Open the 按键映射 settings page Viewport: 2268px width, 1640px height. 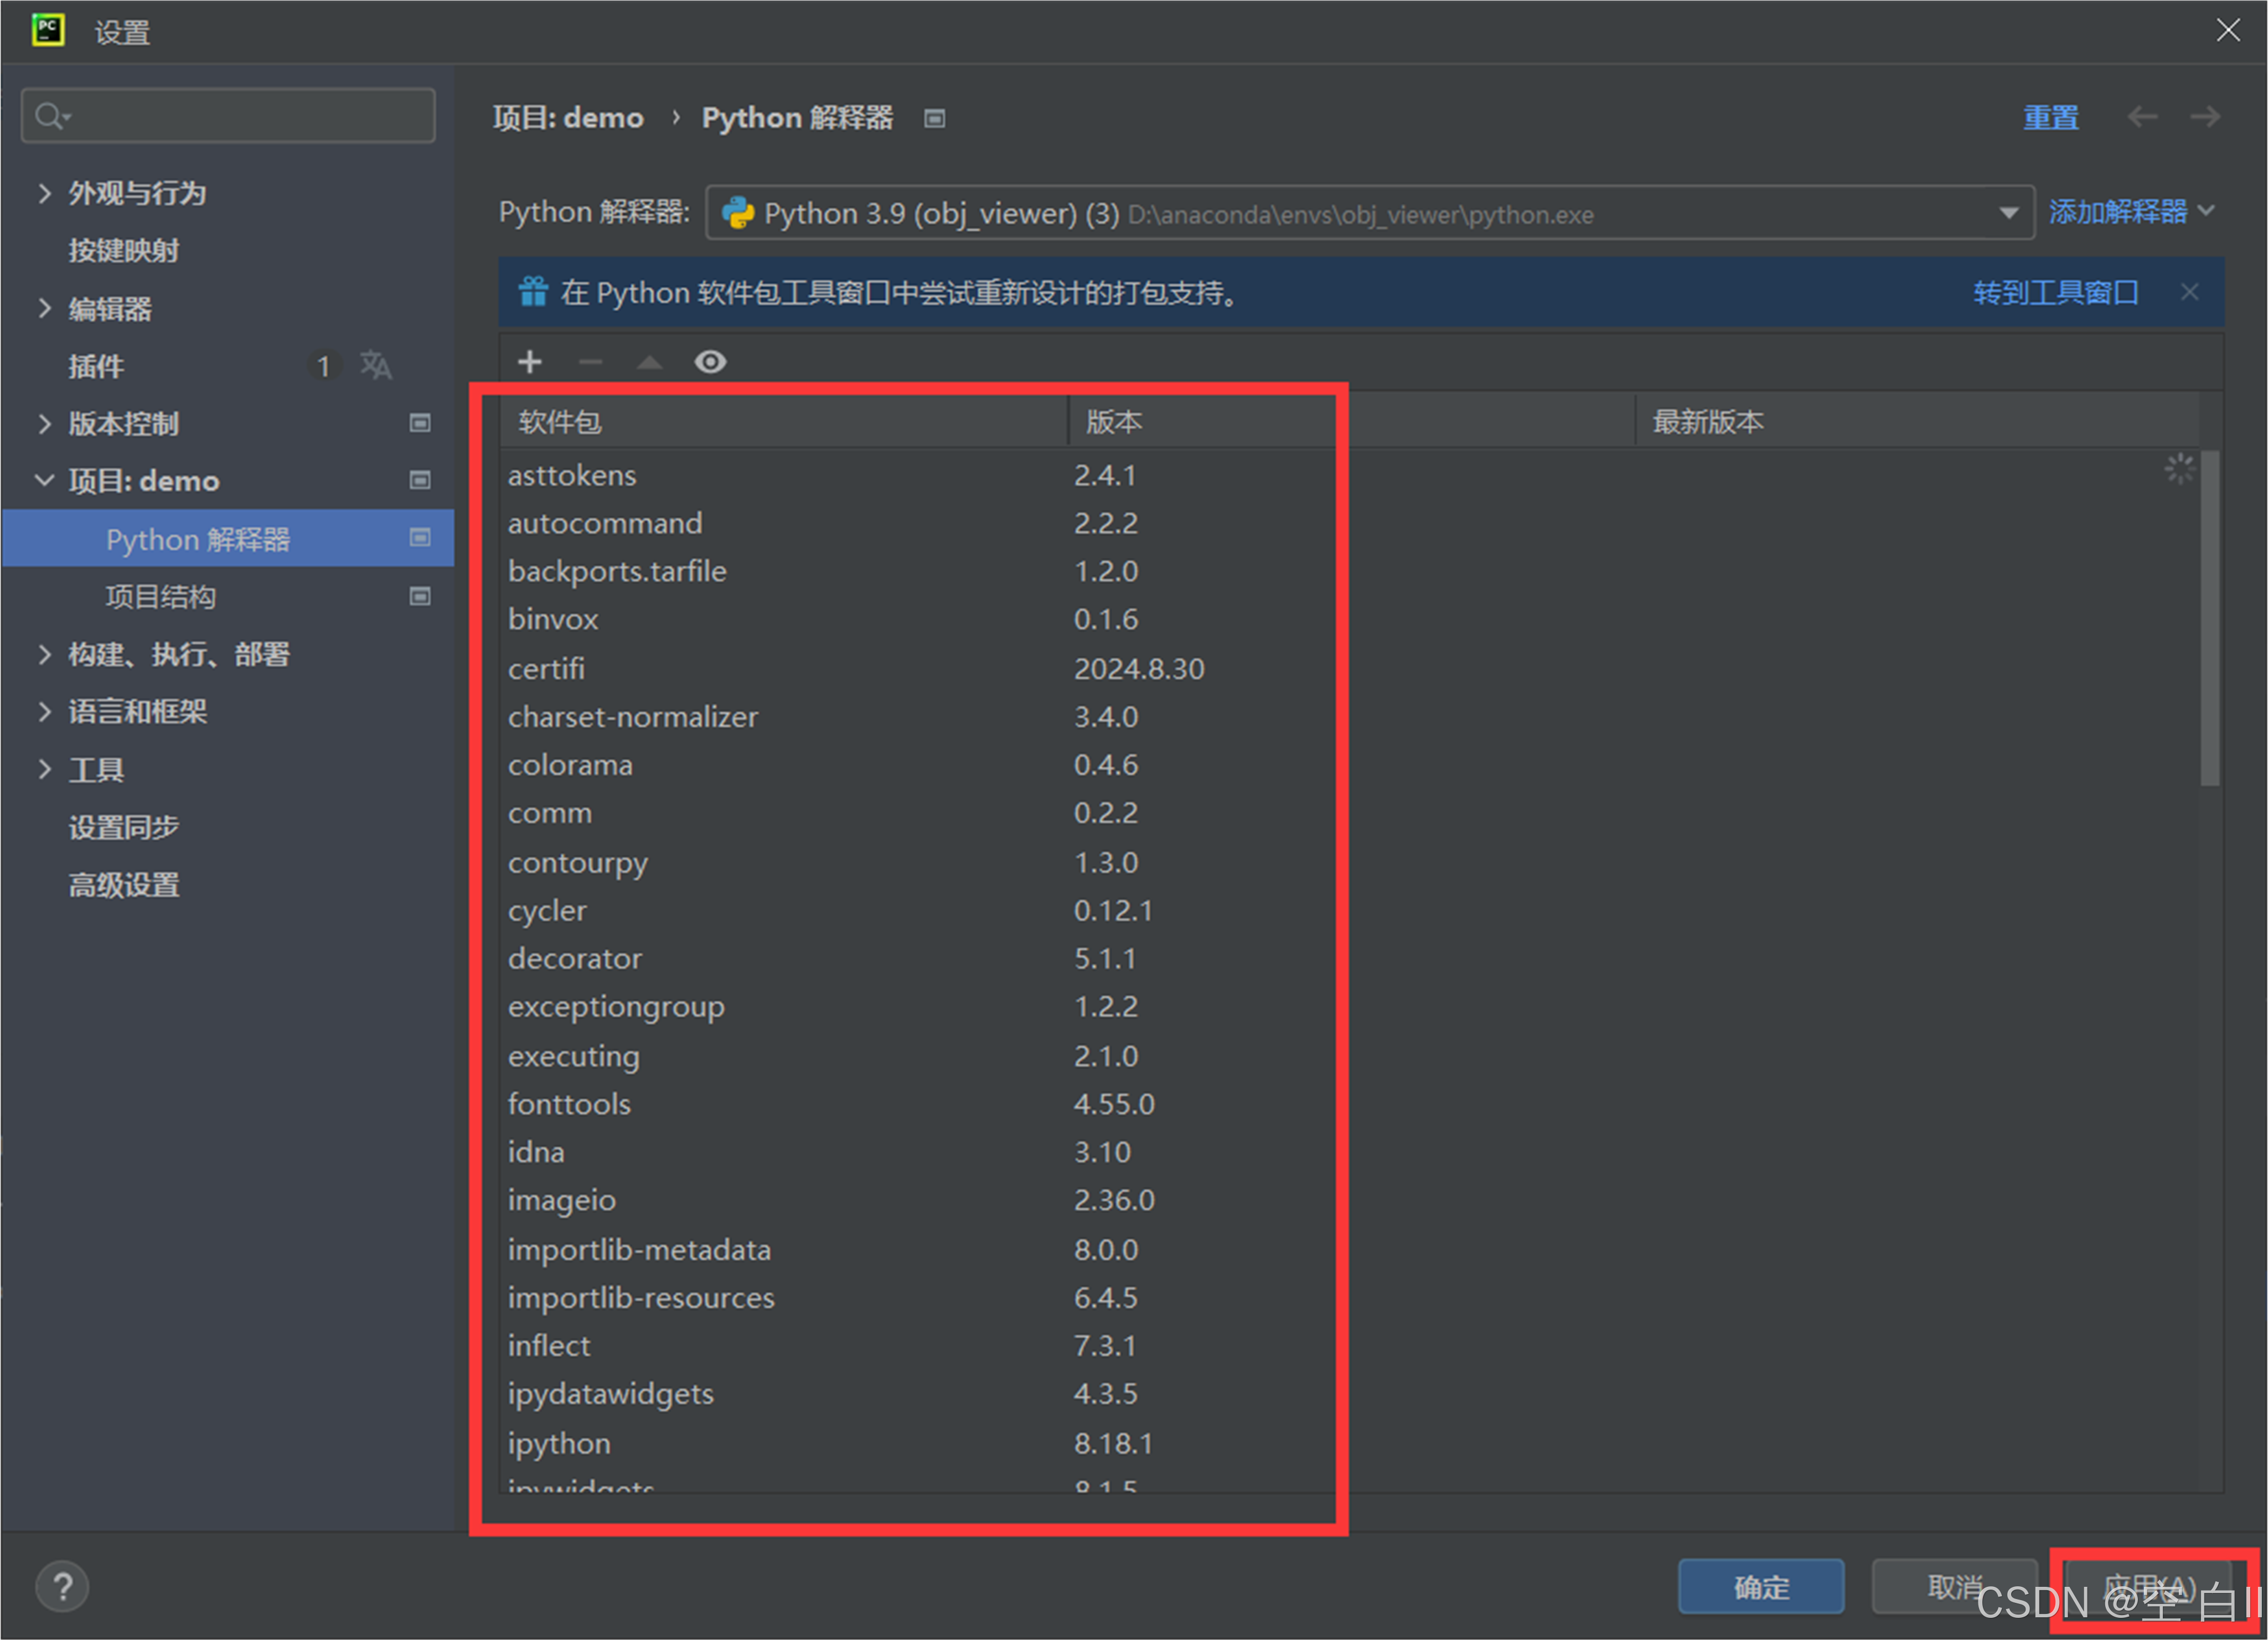(x=123, y=251)
